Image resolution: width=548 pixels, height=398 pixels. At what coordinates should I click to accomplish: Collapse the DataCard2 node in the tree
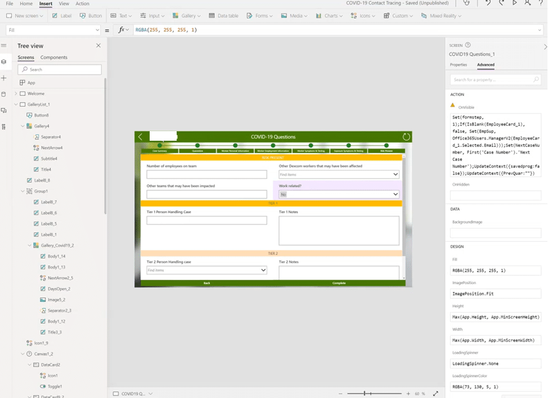pyautogui.click(x=29, y=365)
